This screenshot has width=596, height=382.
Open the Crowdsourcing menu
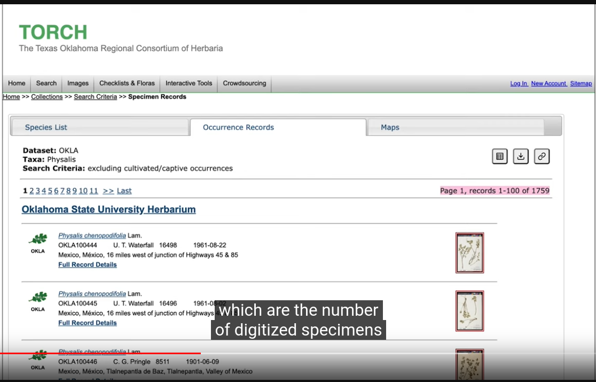point(245,83)
